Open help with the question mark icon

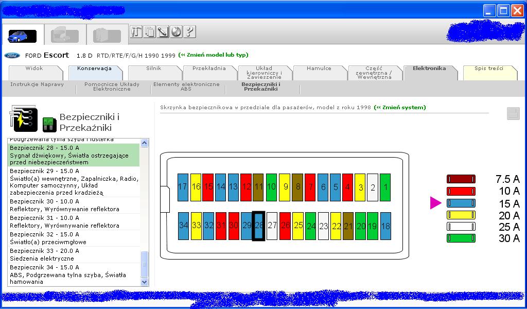(x=189, y=32)
